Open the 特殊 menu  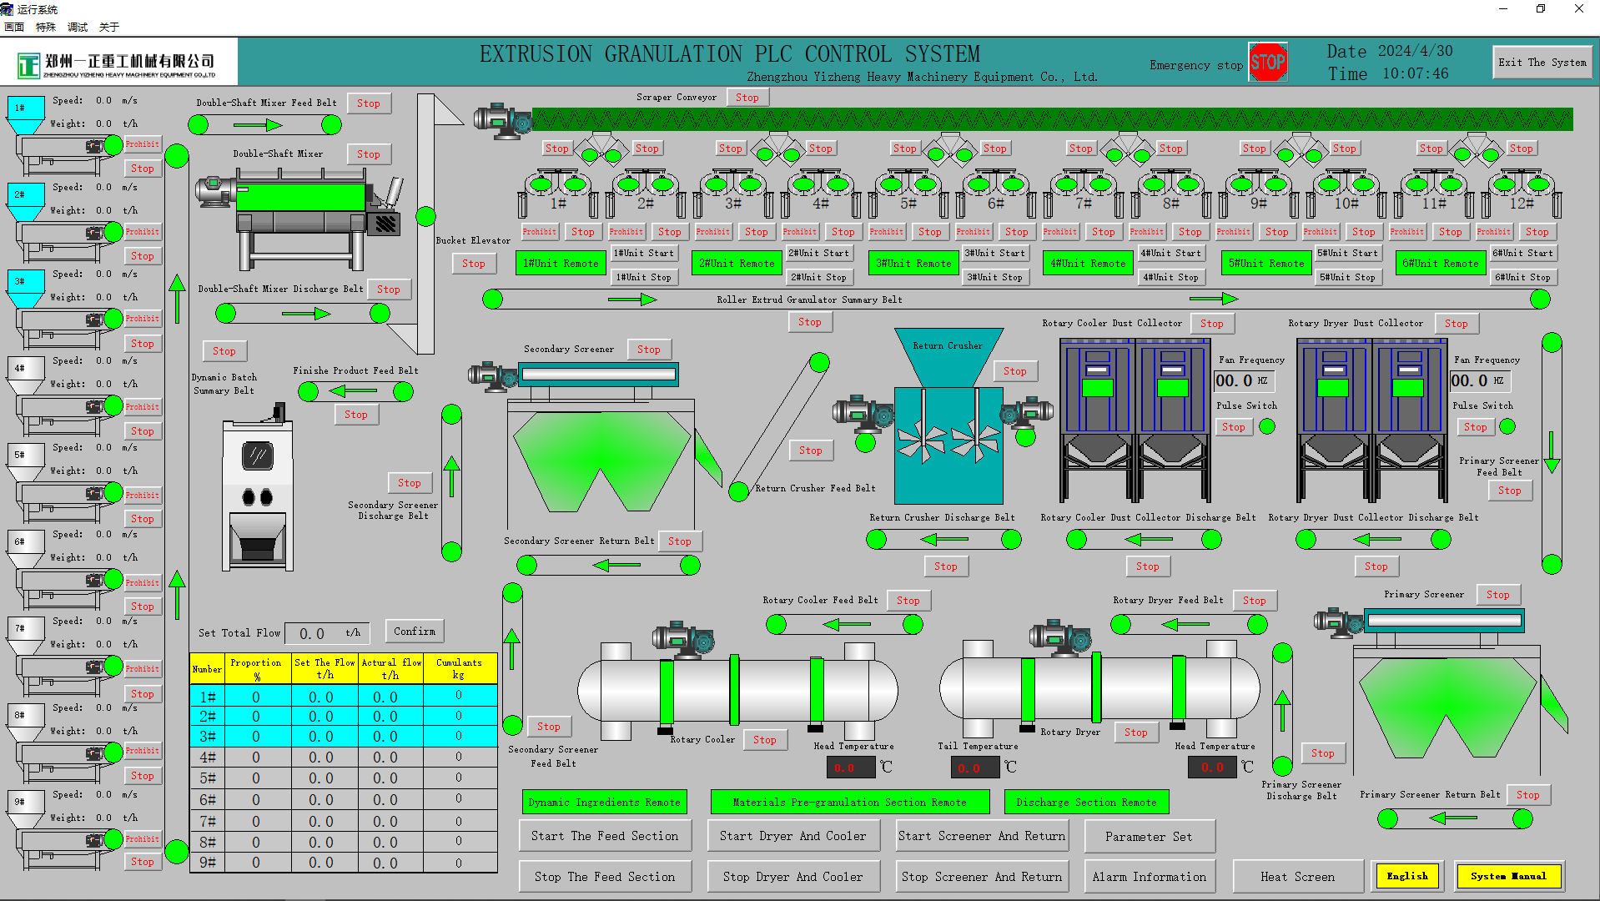[x=46, y=27]
